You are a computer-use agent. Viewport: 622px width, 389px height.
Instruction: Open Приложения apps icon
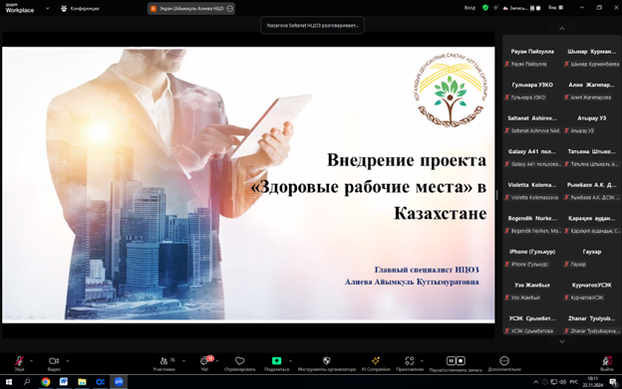pyautogui.click(x=410, y=363)
